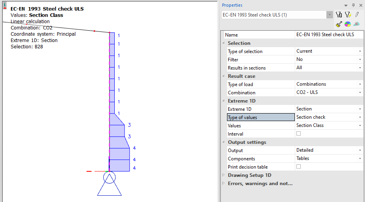Screen dimensions: 365x202
Task: Expand the Drawing Setup 1D group
Action: (x=223, y=175)
